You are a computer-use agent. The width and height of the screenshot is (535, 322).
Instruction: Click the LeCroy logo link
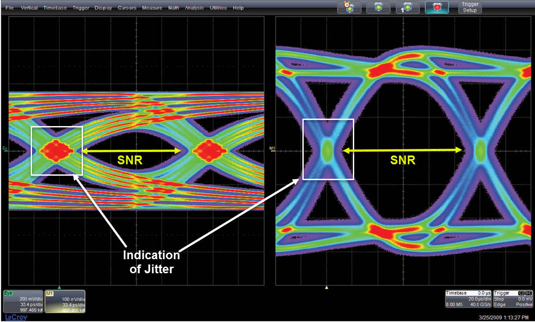(15, 317)
